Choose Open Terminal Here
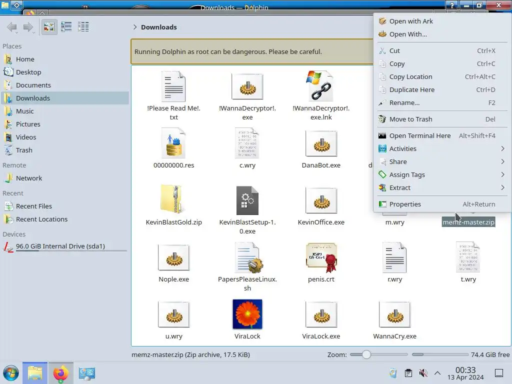 tap(442, 135)
